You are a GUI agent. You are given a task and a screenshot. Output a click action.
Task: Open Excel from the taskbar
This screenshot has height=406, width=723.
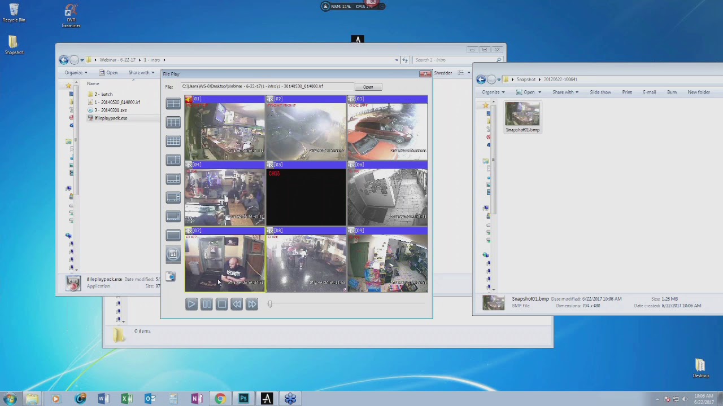127,399
